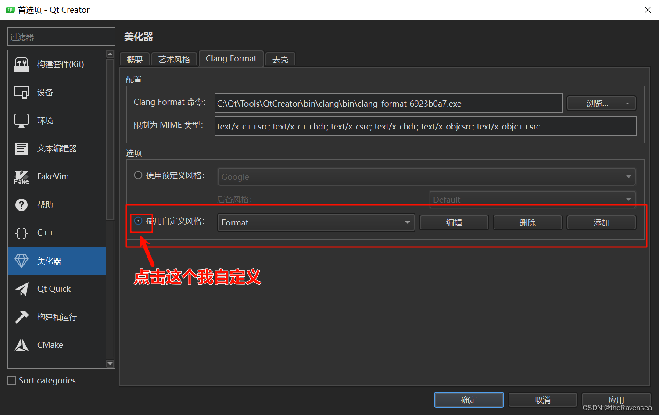Click the category list scroll down arrow
The height and width of the screenshot is (415, 659).
pyautogui.click(x=110, y=364)
